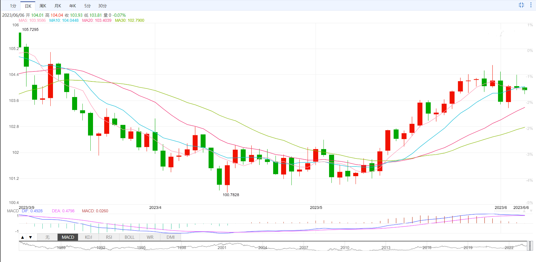
Task: Click the black down arrow beside indicator tabs
Action: click(x=30, y=237)
